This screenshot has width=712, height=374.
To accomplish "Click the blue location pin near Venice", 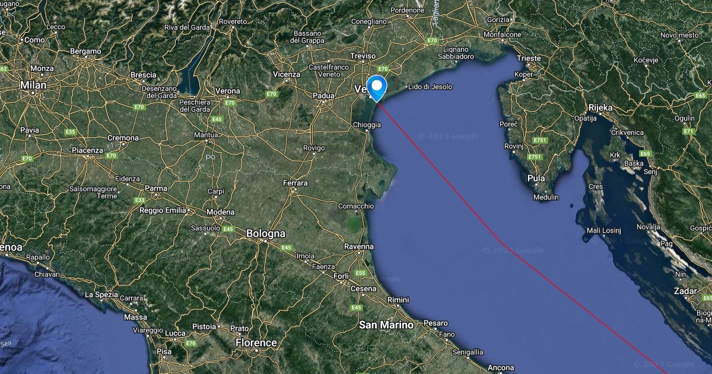I will coord(376,88).
